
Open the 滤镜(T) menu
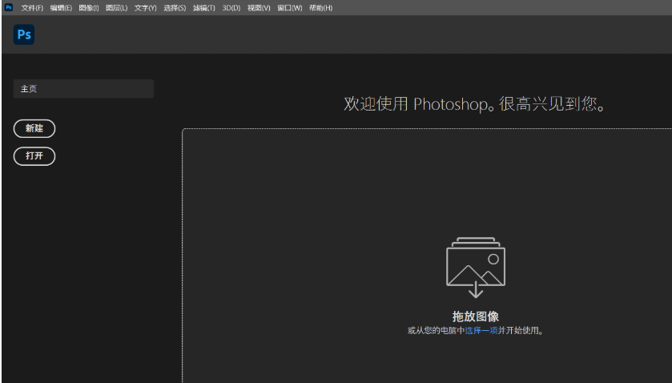tap(204, 8)
